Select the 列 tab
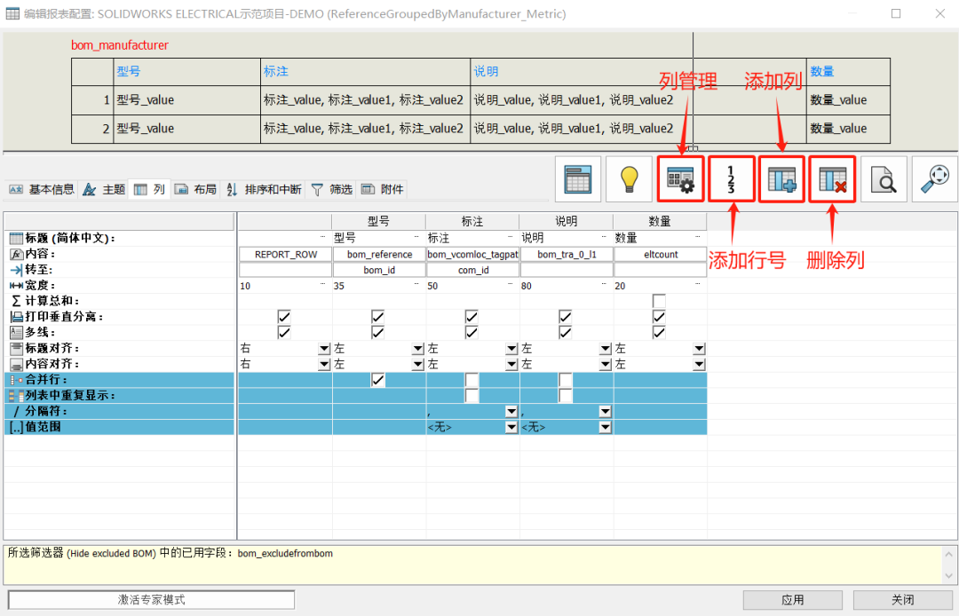 coord(150,189)
